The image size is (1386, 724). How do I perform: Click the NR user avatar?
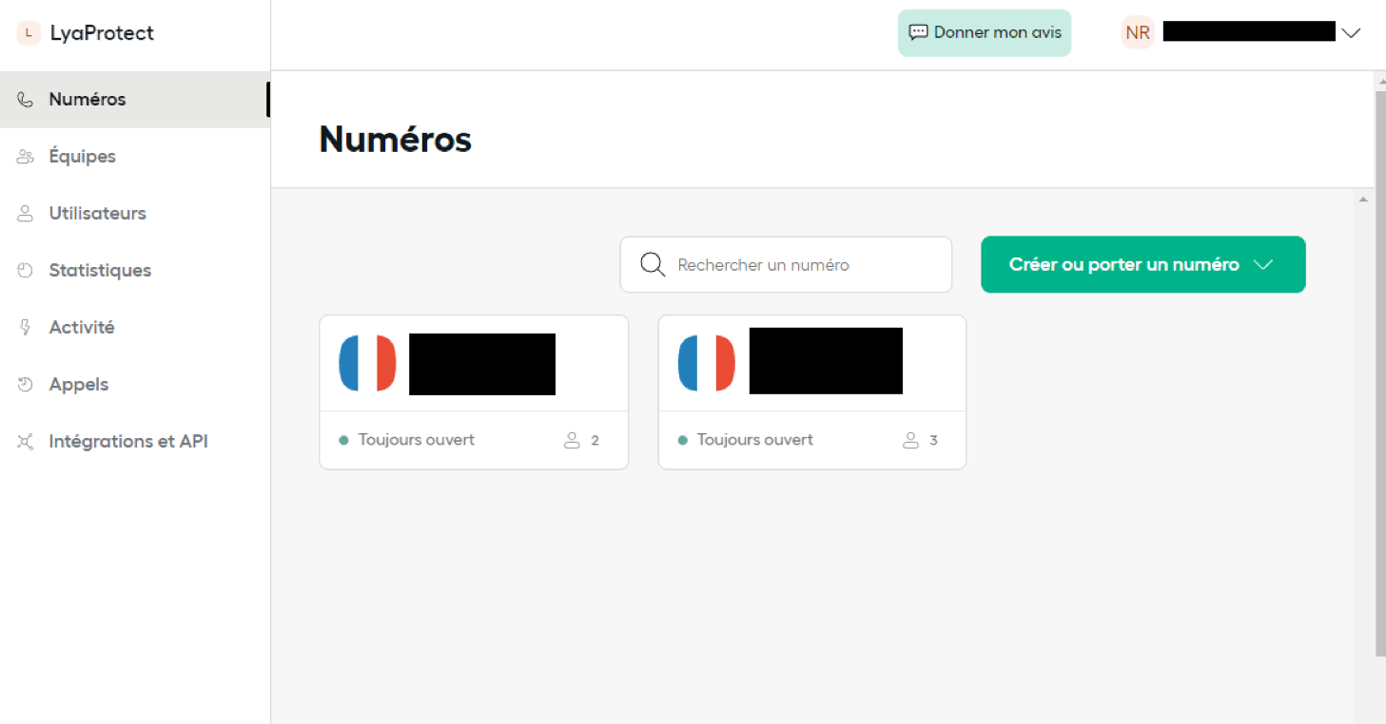click(1137, 33)
